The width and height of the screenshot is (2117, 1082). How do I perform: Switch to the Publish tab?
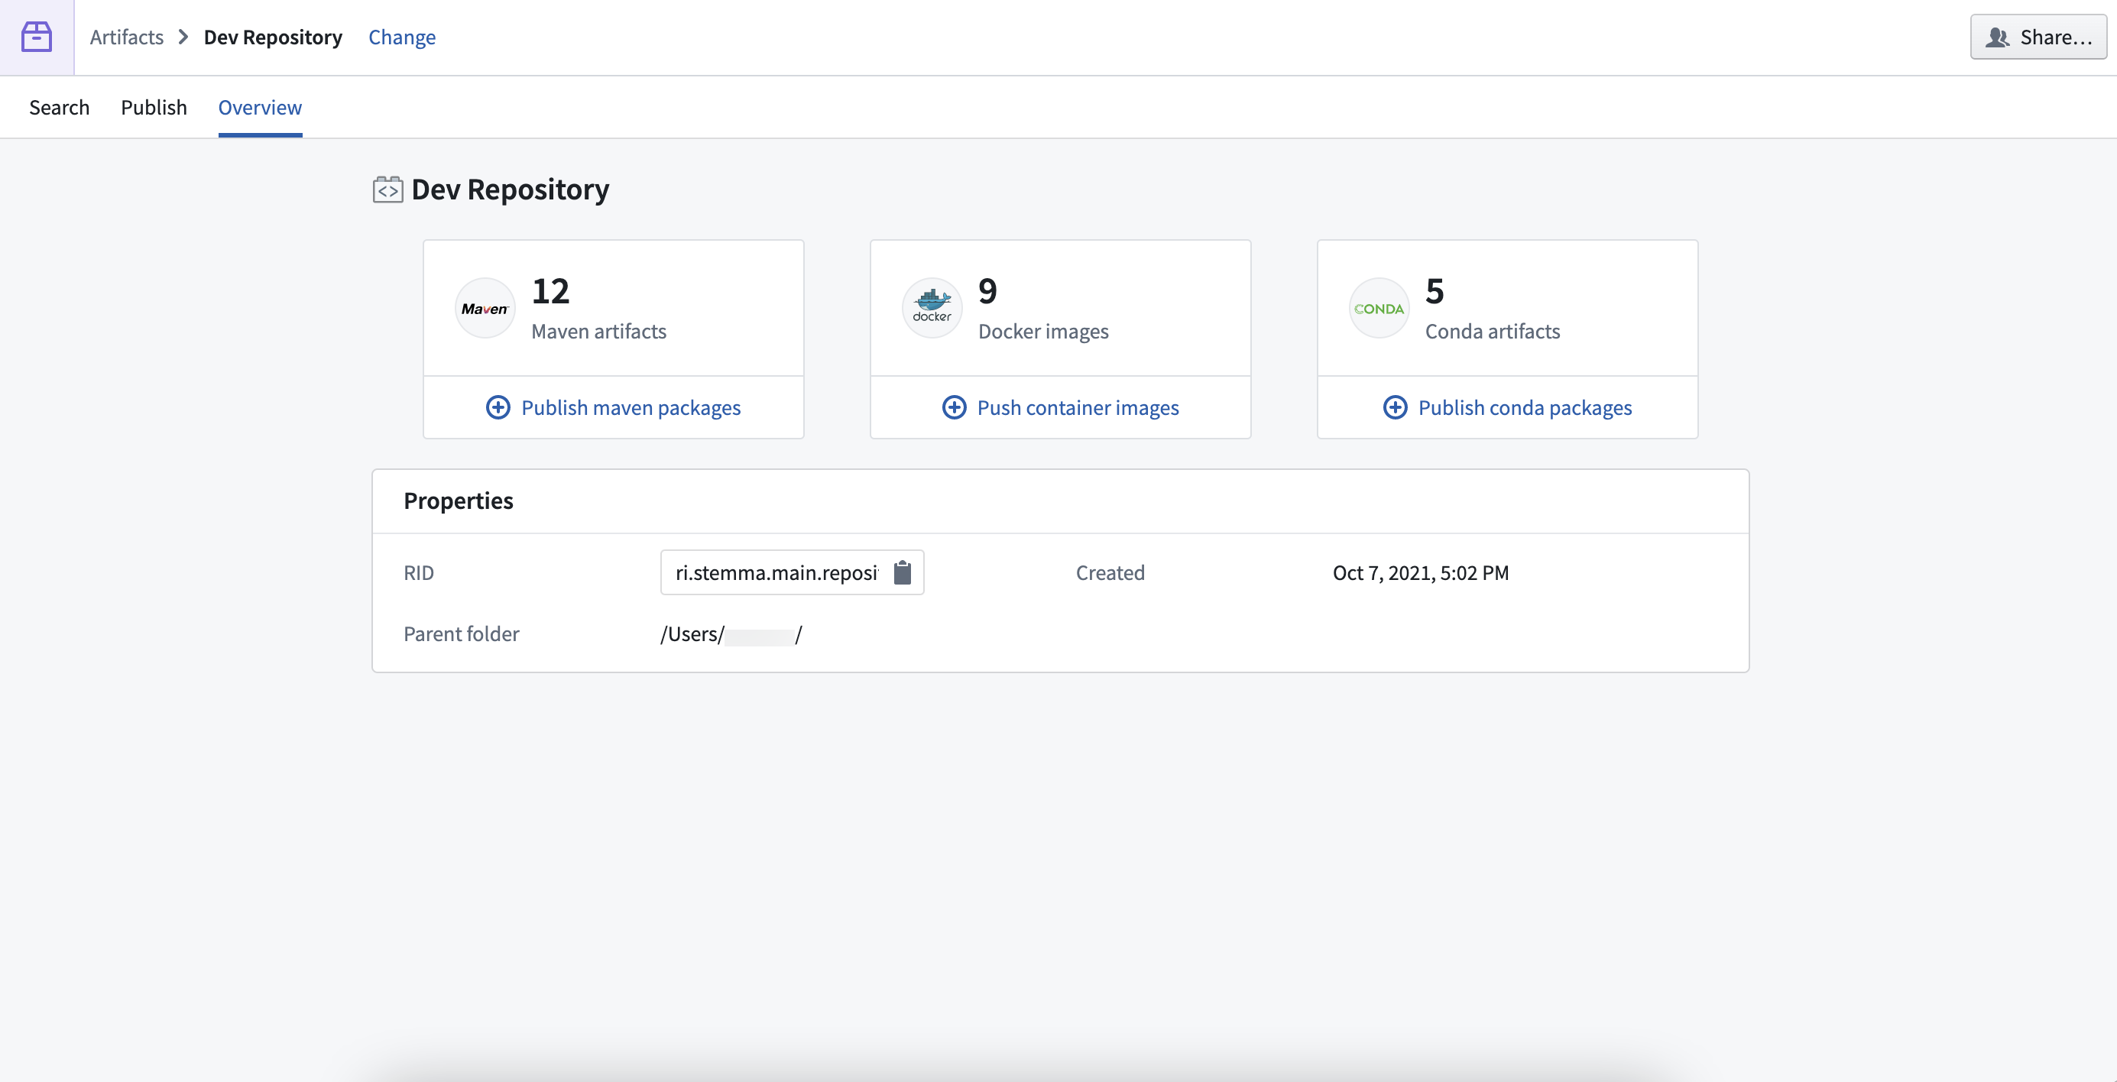pos(154,108)
